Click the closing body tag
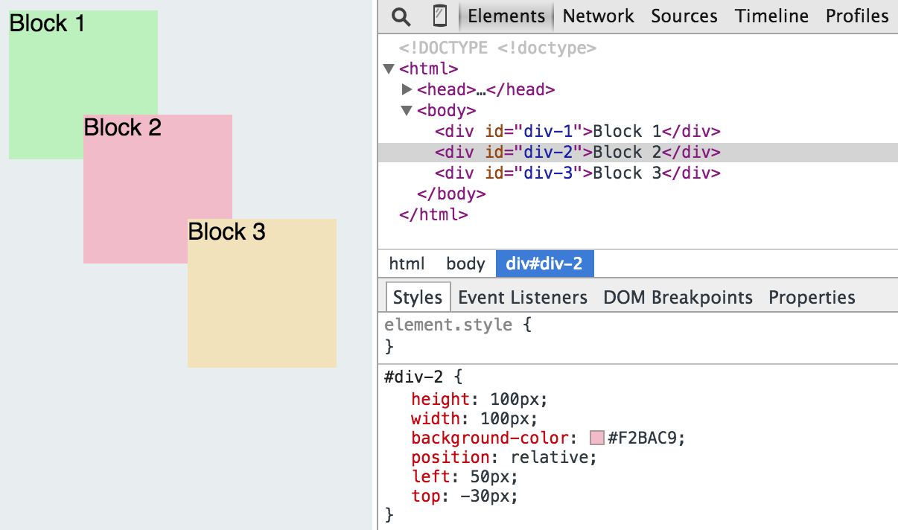The image size is (898, 530). [451, 194]
